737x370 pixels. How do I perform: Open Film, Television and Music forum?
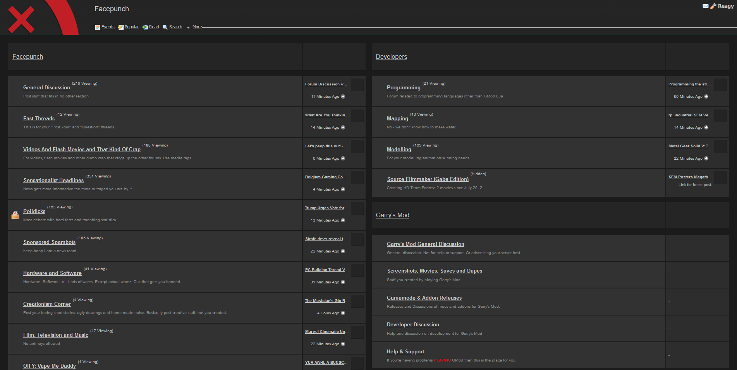point(56,335)
